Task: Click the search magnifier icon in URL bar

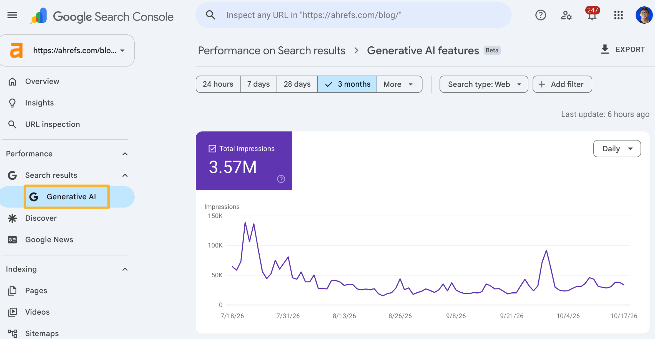Action: click(x=210, y=15)
